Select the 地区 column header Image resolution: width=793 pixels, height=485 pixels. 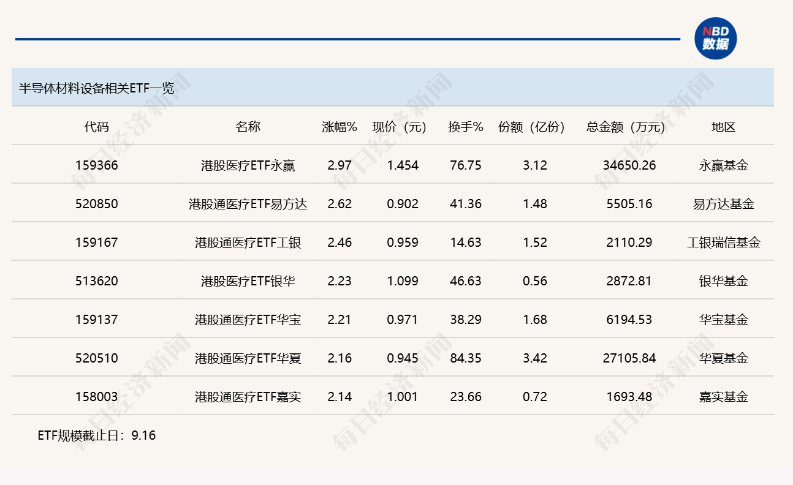point(724,127)
